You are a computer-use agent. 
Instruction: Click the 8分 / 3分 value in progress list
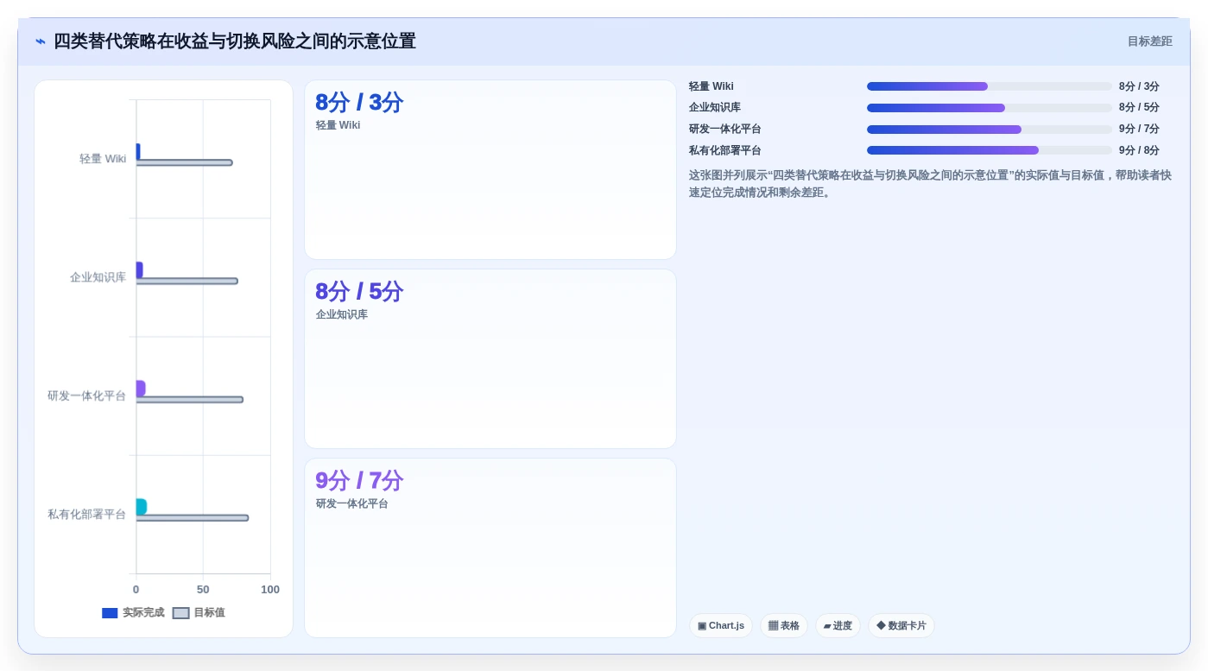pyautogui.click(x=1139, y=86)
